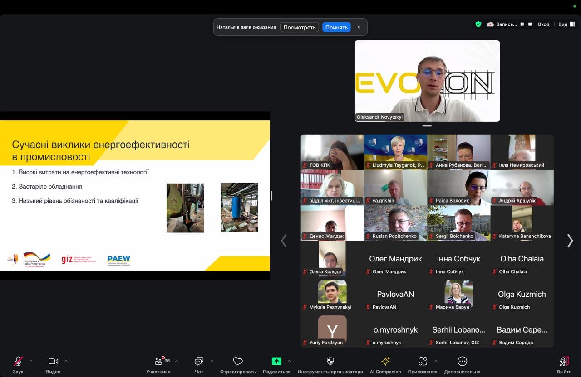Click the React heart icon
The width and height of the screenshot is (581, 377).
(x=238, y=362)
